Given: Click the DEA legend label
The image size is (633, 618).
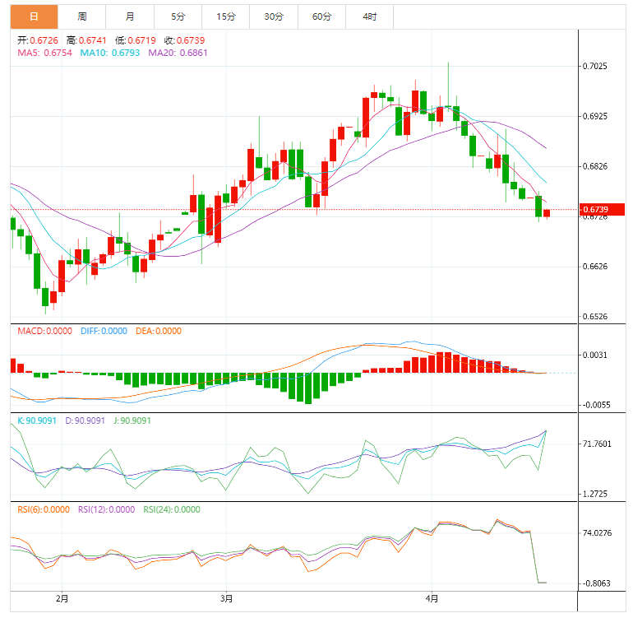Looking at the screenshot, I should tap(158, 331).
